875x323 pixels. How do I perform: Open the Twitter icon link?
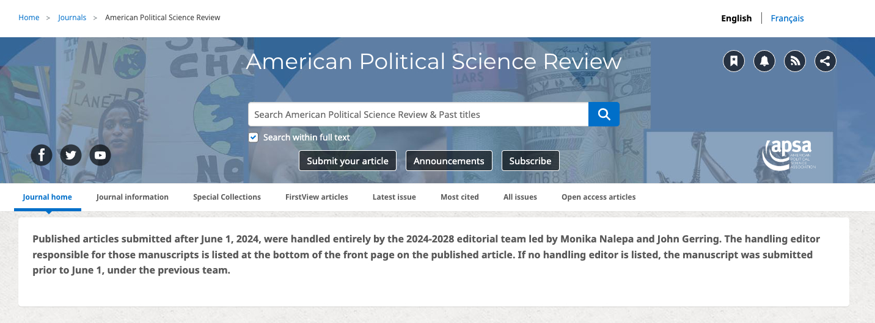click(71, 155)
